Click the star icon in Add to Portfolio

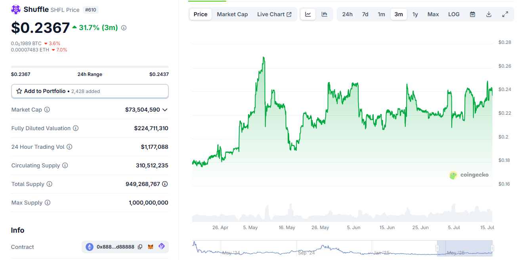click(19, 91)
